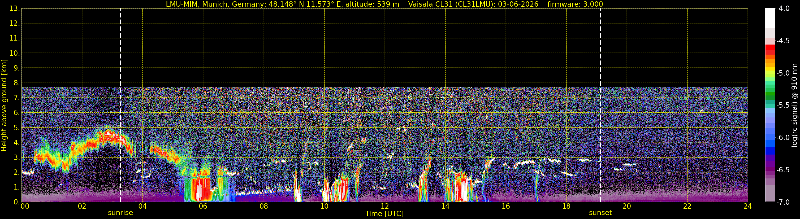Click the 13. tick on height axis
The image size is (800, 219).
(14, 9)
